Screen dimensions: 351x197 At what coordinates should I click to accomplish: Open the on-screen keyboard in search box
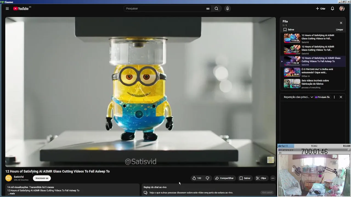[x=208, y=8]
